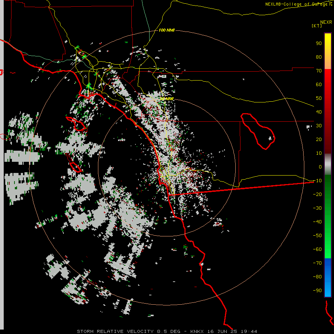Click the 16 JUN 25 date text
The image size is (334, 334).
[222, 331]
